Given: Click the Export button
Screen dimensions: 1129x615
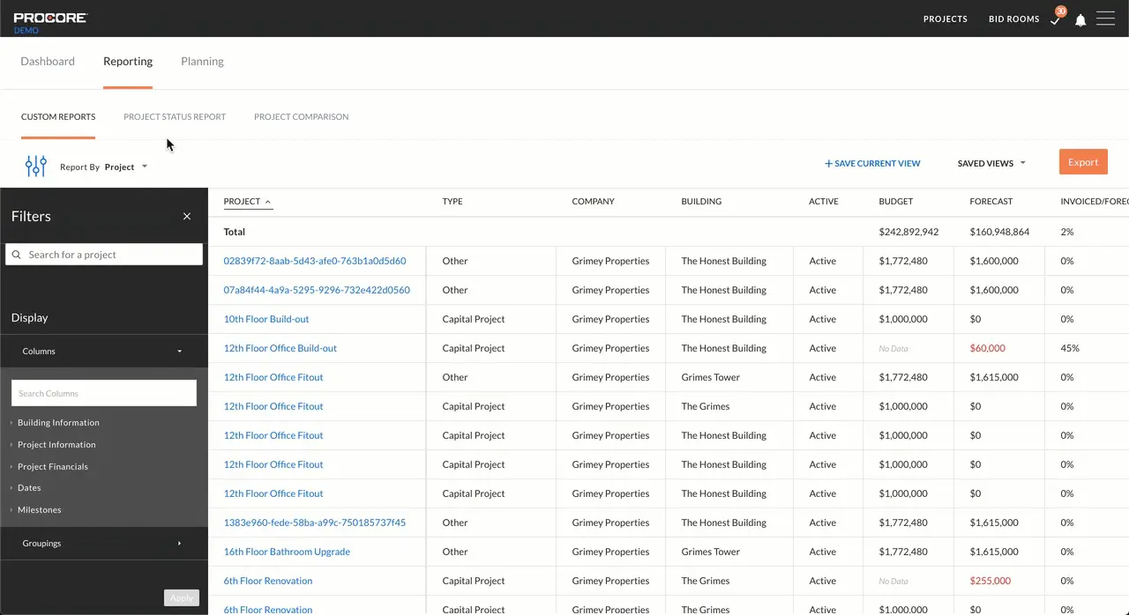Looking at the screenshot, I should tap(1083, 162).
